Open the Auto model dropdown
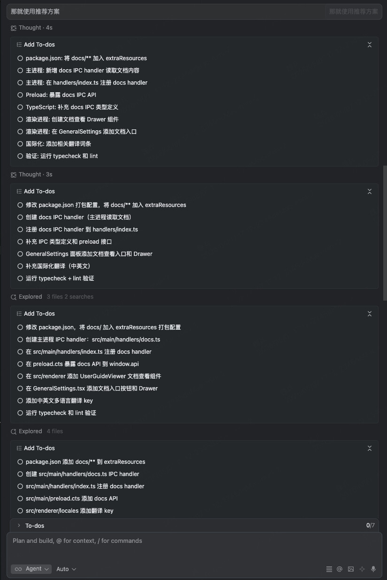387x580 pixels. tap(66, 569)
